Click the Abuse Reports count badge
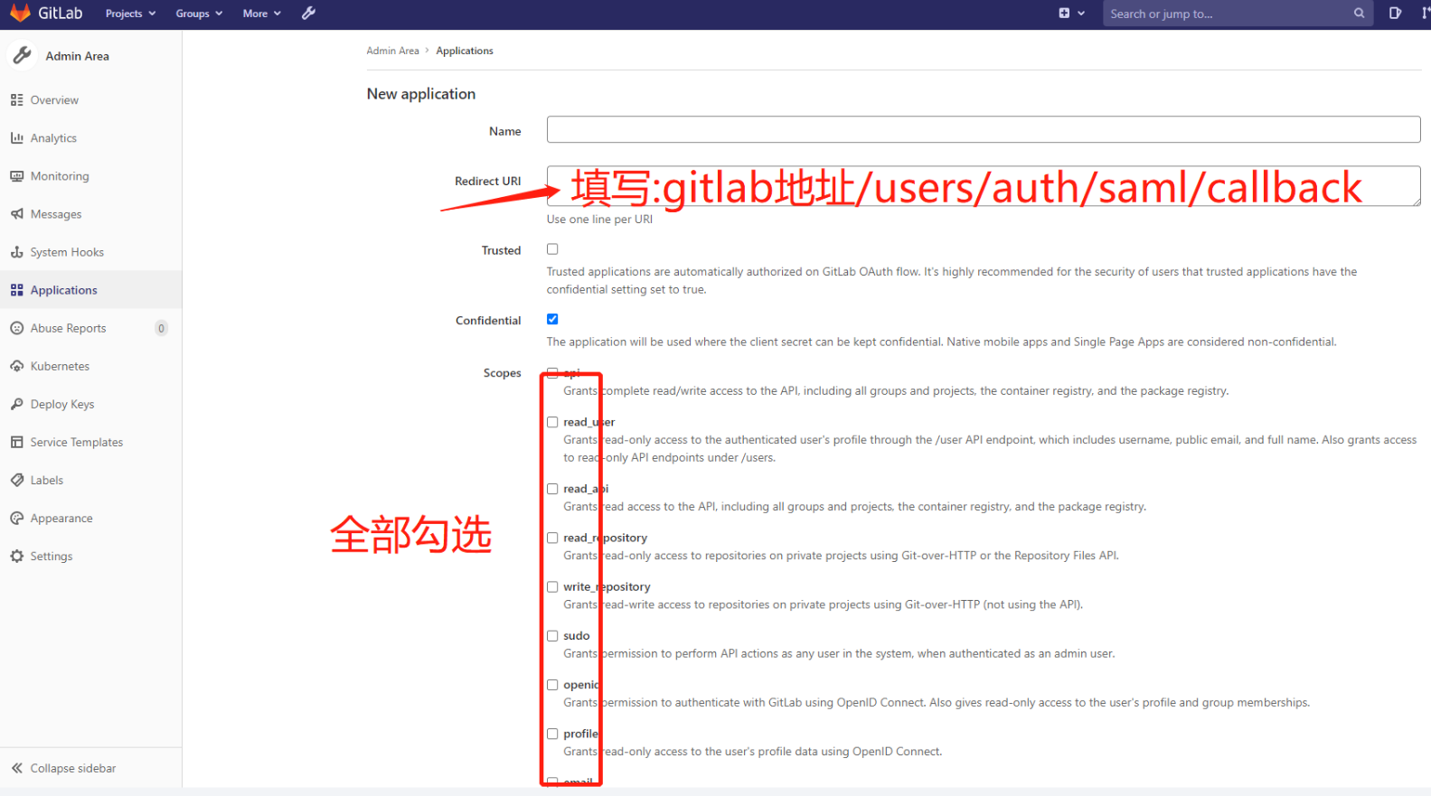 coord(161,328)
